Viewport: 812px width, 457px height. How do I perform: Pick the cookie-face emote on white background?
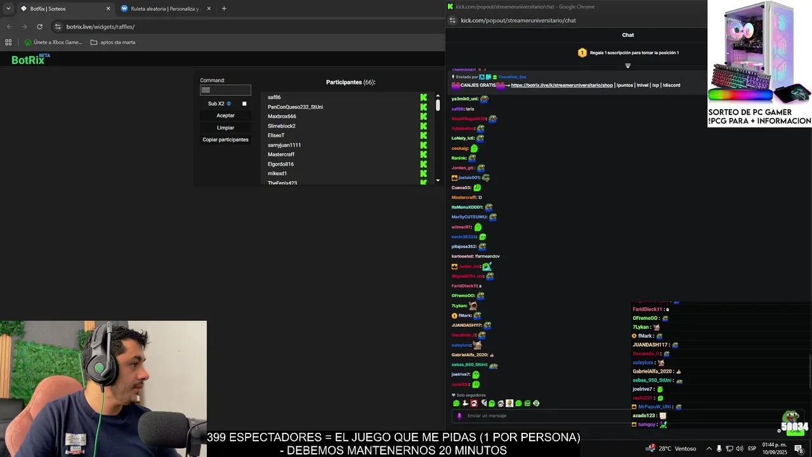(509, 404)
